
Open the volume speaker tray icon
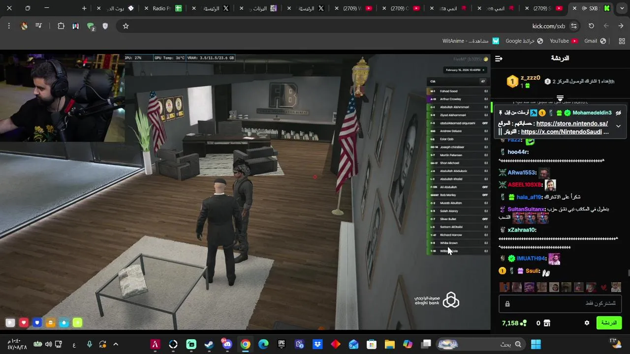pyautogui.click(x=48, y=344)
